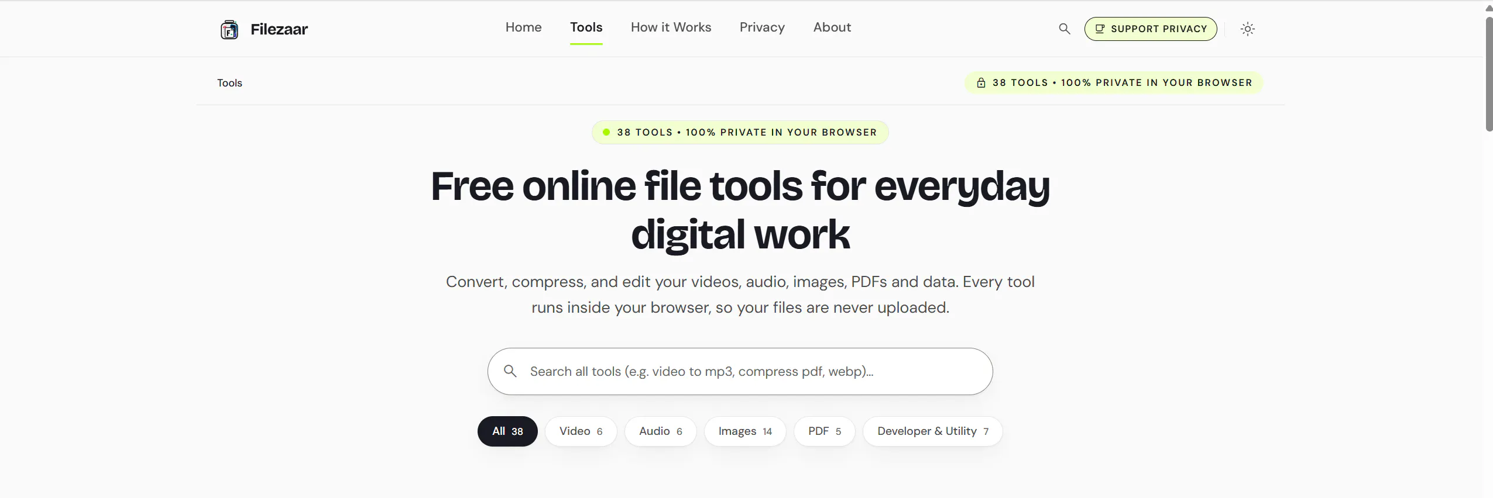Open the How it Works page
This screenshot has width=1493, height=498.
tap(671, 27)
